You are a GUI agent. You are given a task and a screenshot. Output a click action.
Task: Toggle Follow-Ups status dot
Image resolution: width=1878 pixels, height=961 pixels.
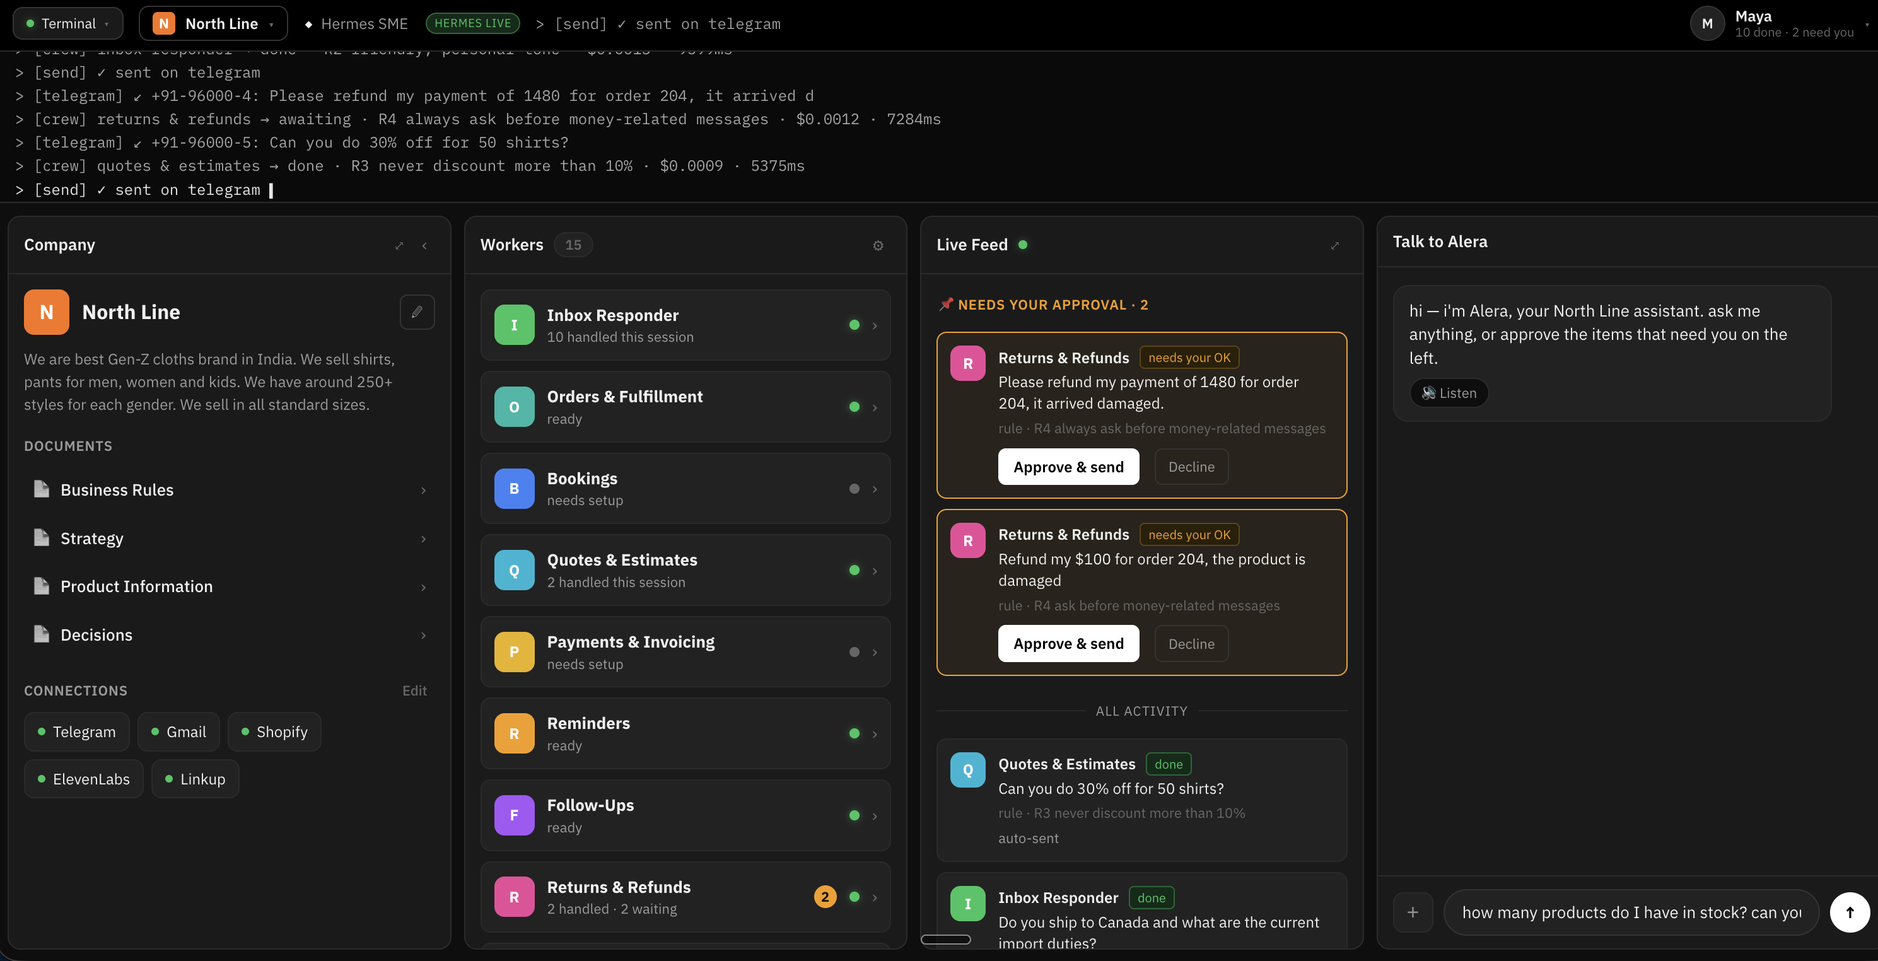click(854, 815)
